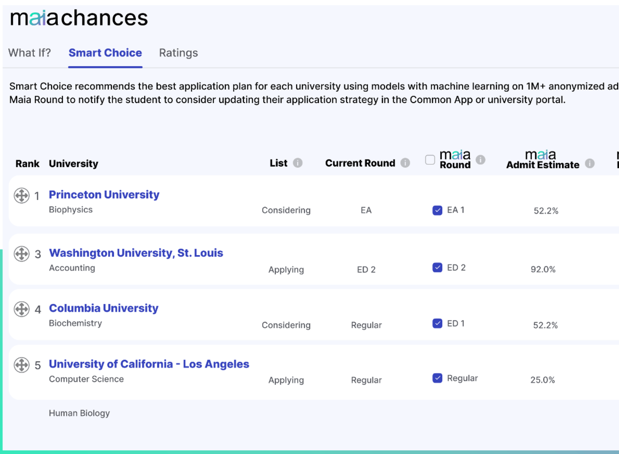Click the 25.0% admit estimate

click(543, 380)
